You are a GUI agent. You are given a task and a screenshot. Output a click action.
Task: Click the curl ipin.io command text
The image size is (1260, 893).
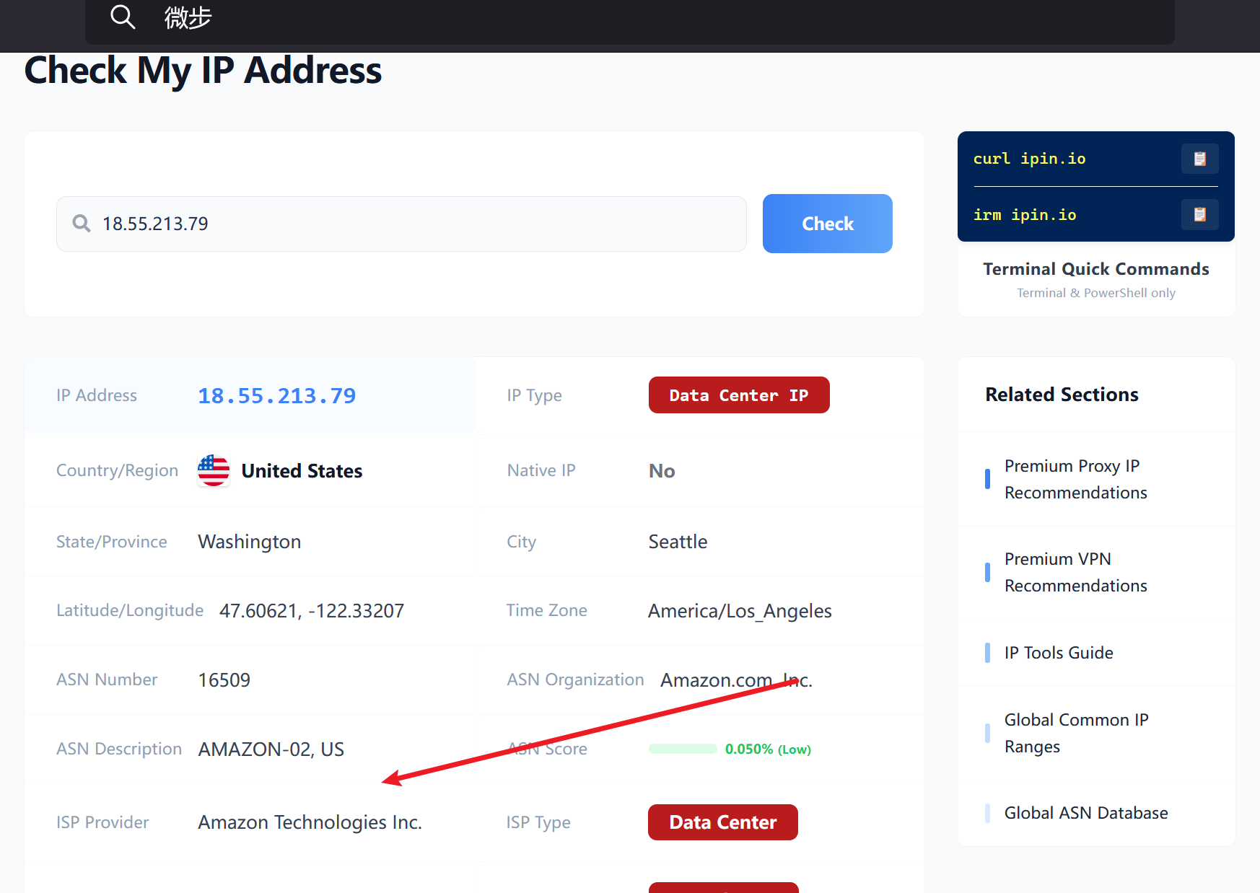(1029, 159)
